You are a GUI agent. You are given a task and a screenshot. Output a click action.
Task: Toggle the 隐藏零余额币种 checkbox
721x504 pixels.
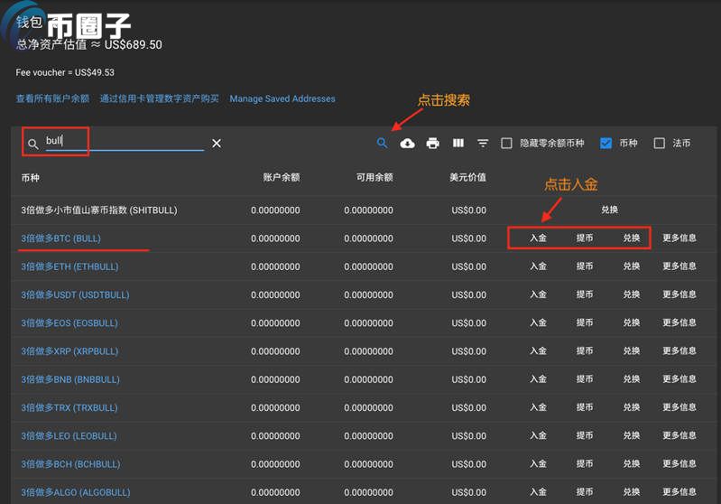506,143
